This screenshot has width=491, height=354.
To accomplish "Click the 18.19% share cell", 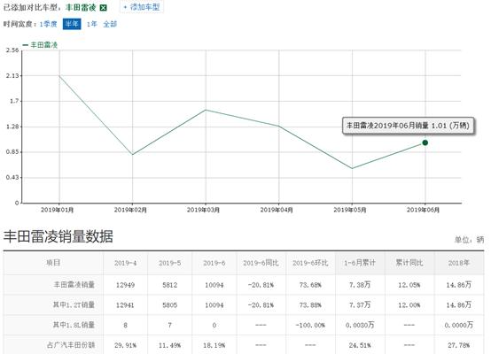I will point(214,345).
